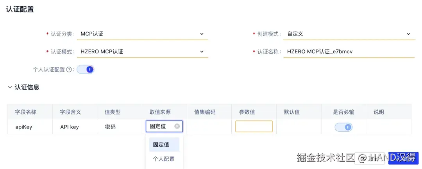Image resolution: width=422 pixels, height=169 pixels.
Task: Toggle the 个人认证配置 switch
Action: (x=86, y=69)
